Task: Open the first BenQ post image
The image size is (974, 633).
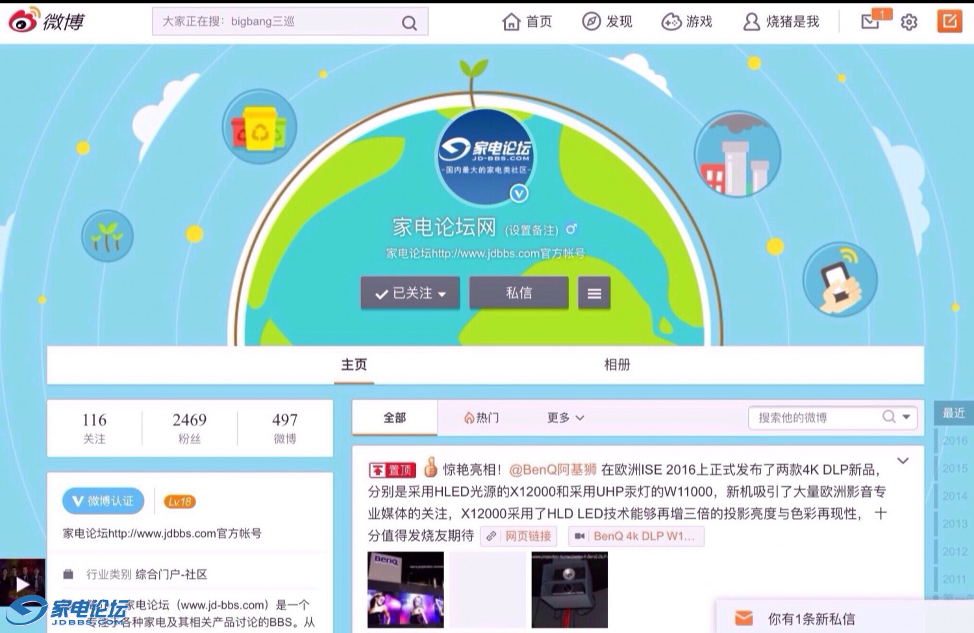Action: (x=406, y=590)
